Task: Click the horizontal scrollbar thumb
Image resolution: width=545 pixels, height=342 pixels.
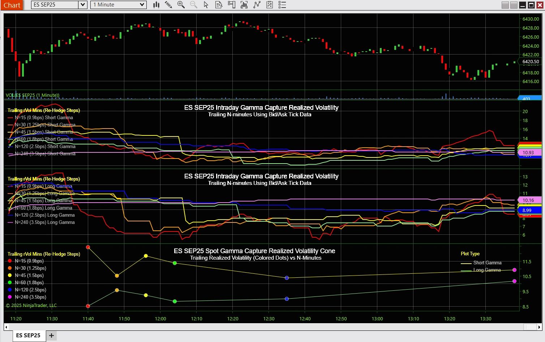Action: click(x=530, y=327)
